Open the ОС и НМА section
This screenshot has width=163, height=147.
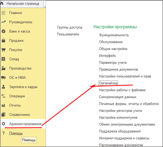pos(17,78)
